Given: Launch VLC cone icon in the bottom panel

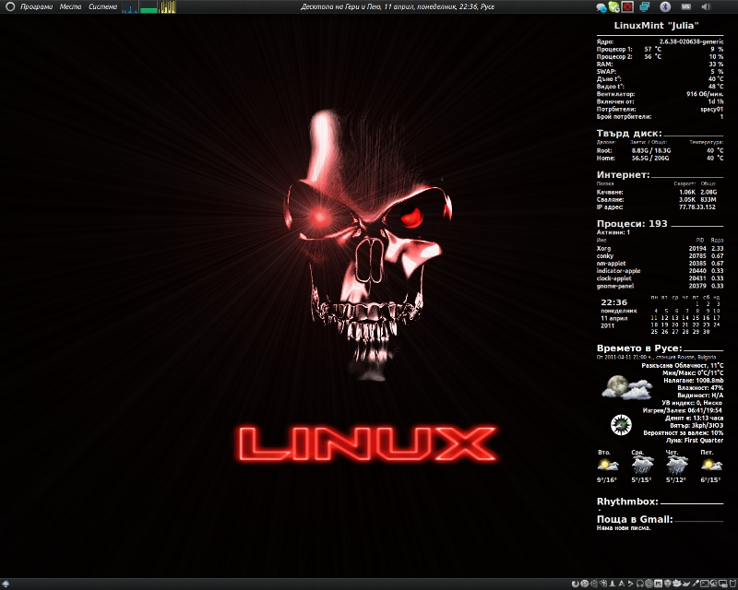Looking at the screenshot, I should pyautogui.click(x=613, y=584).
